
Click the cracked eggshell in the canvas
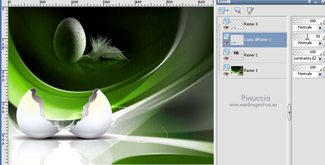64,114
